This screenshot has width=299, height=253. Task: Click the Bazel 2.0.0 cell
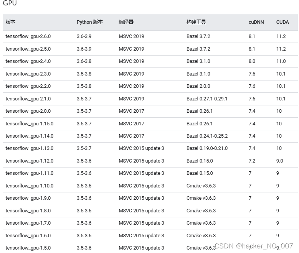[x=198, y=86]
